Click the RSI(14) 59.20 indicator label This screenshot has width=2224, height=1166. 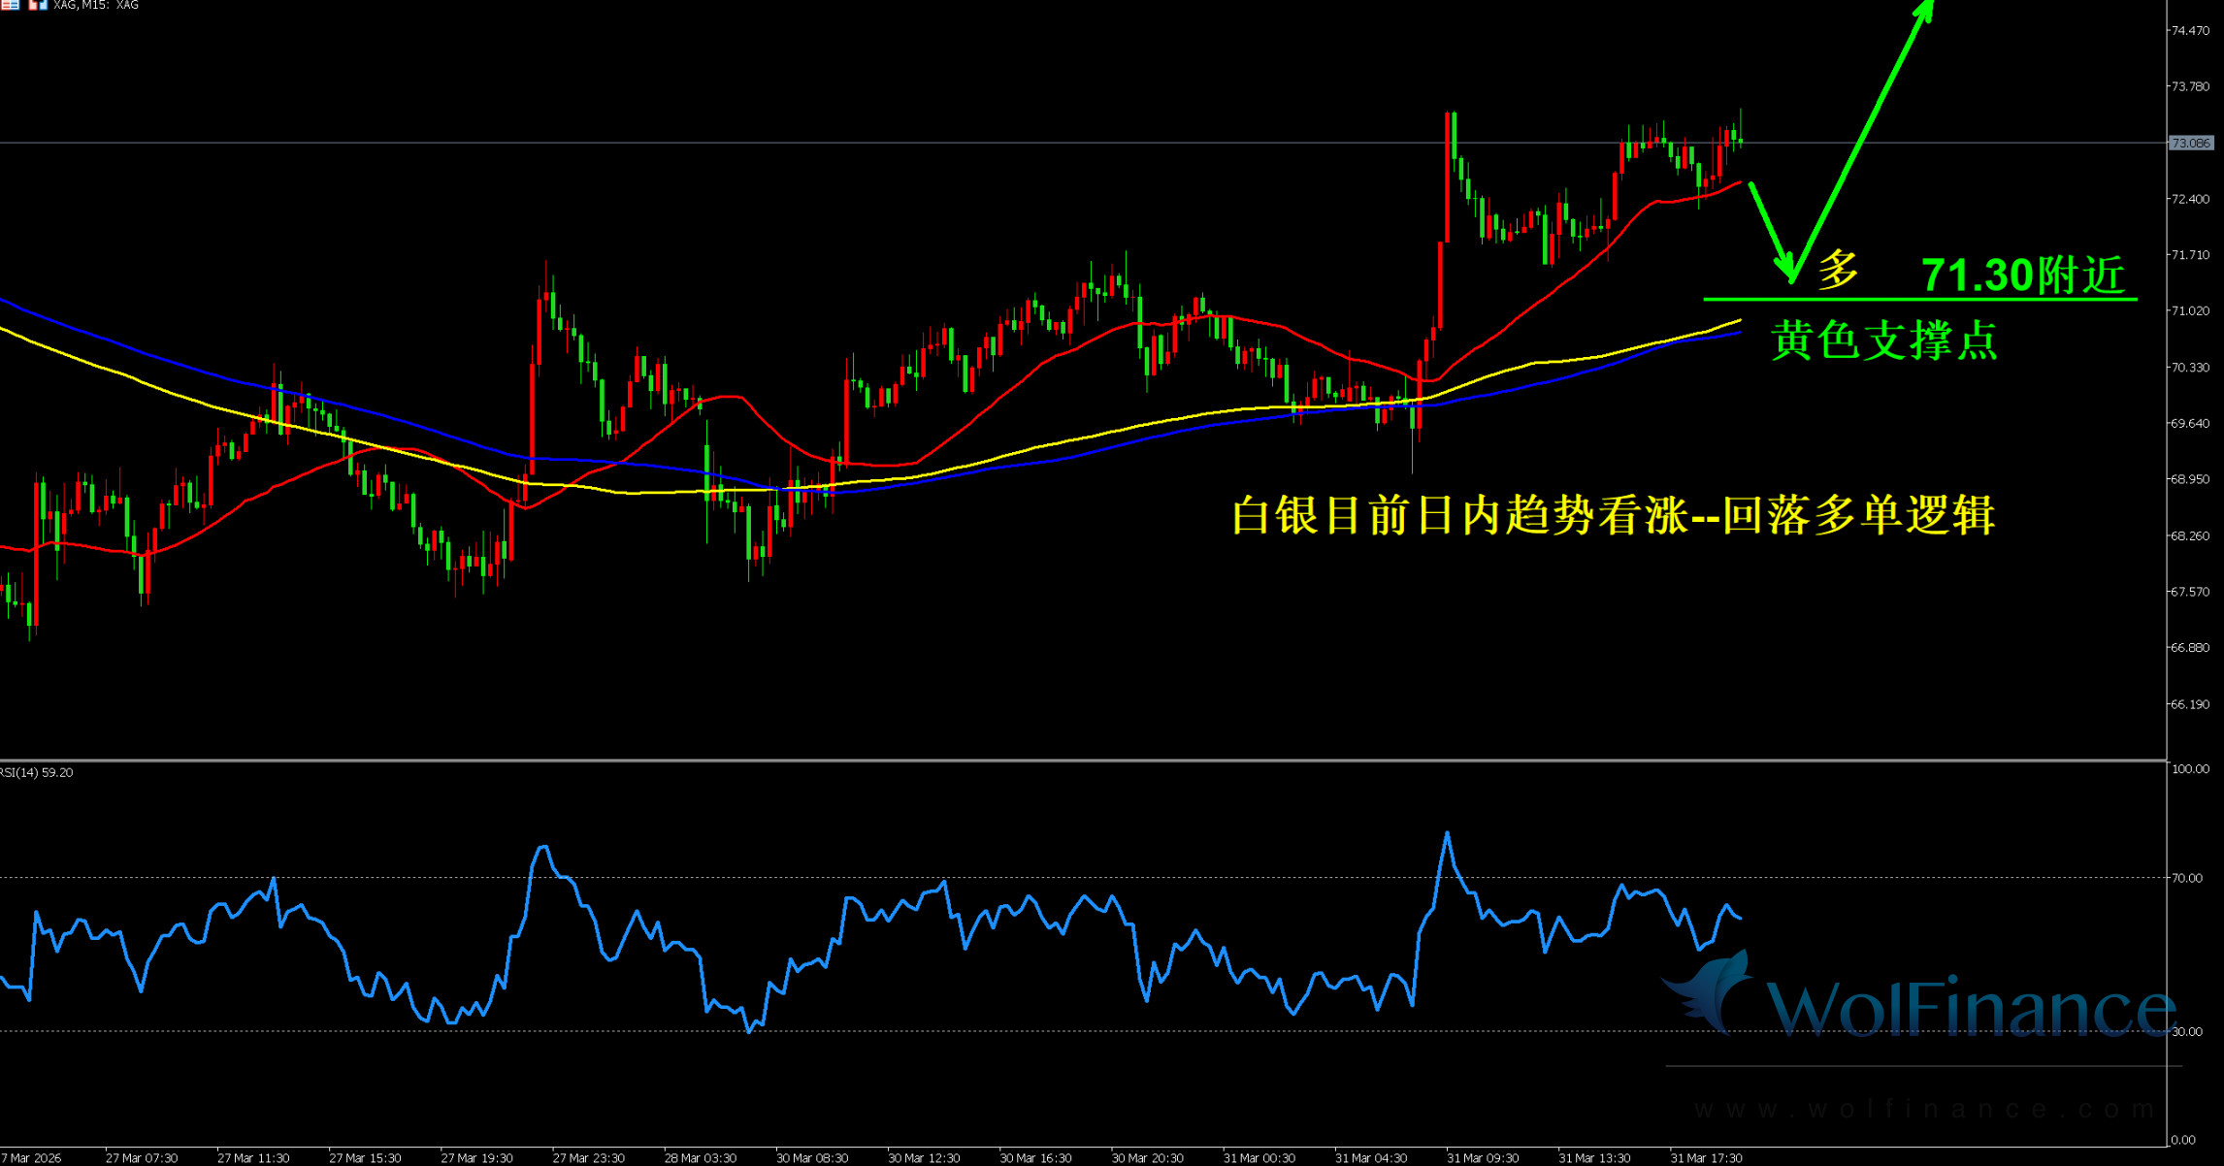pos(37,773)
